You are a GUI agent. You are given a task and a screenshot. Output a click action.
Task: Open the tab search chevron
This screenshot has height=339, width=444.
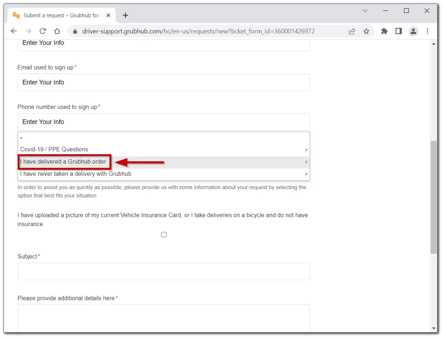point(365,11)
